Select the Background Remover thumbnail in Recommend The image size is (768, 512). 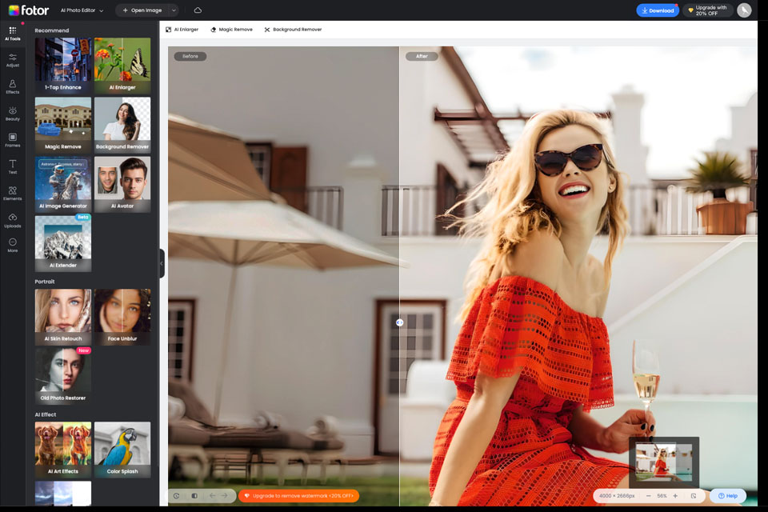[x=122, y=125]
